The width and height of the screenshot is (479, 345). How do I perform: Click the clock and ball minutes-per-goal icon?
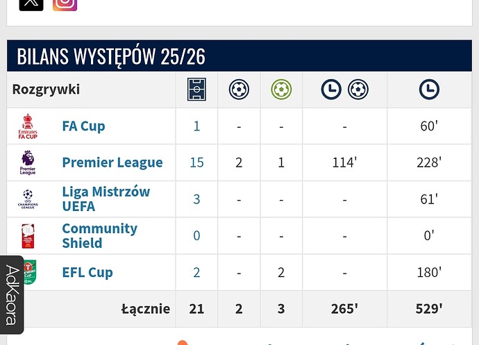pyautogui.click(x=344, y=90)
